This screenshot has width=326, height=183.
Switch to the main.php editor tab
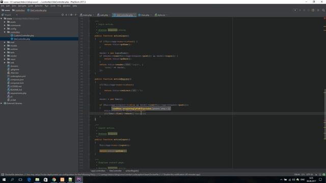click(x=87, y=15)
